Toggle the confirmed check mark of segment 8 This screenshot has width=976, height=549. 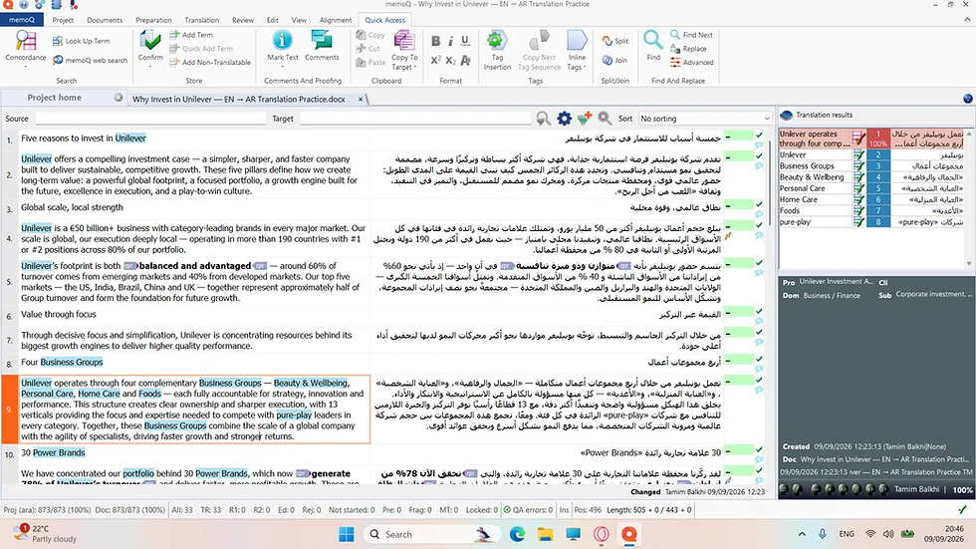[759, 359]
